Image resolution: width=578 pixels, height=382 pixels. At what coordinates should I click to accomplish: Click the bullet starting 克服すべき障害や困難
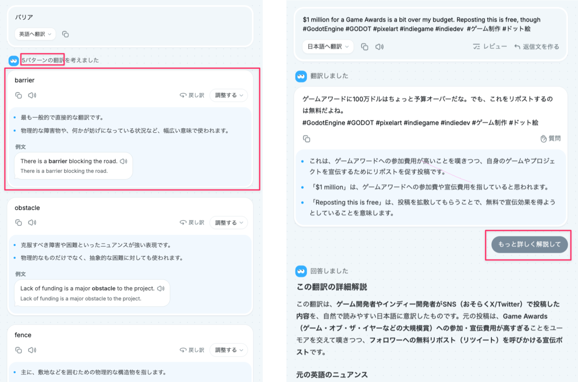tap(96, 245)
